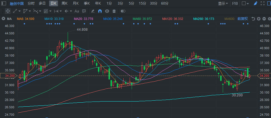Select the 30分 period
The width and height of the screenshot is (271, 118).
(154, 3)
